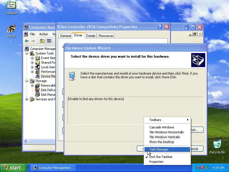Toggle the Lock the Taskbar option
Viewport: 229px width, 172px height.
167,157
